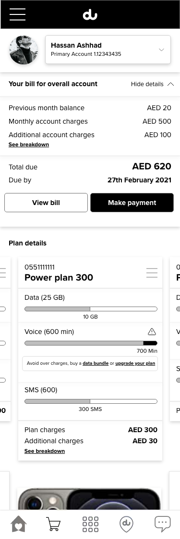Follow the data bundle link
The height and width of the screenshot is (539, 180).
[x=96, y=363]
